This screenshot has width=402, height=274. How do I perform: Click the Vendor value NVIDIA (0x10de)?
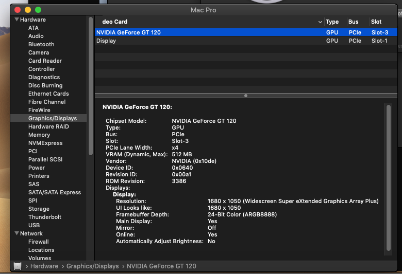tap(194, 161)
